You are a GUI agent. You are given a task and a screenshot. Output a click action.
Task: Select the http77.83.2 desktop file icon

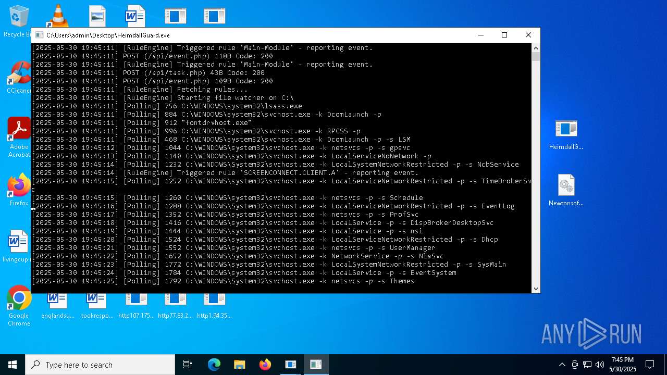tap(176, 305)
